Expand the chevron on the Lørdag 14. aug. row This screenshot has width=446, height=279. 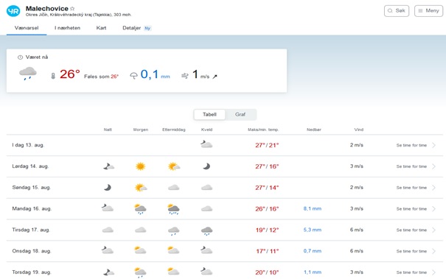point(433,166)
